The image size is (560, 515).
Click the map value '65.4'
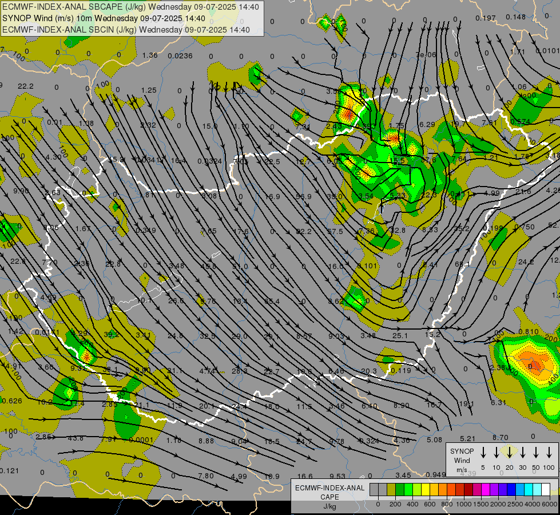point(272,302)
